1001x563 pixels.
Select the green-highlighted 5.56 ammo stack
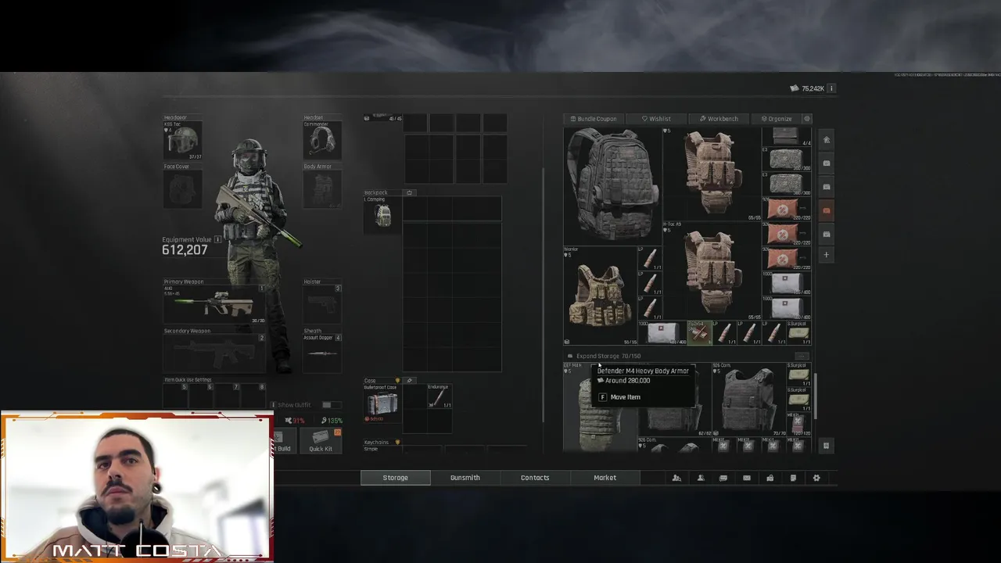[x=700, y=333]
